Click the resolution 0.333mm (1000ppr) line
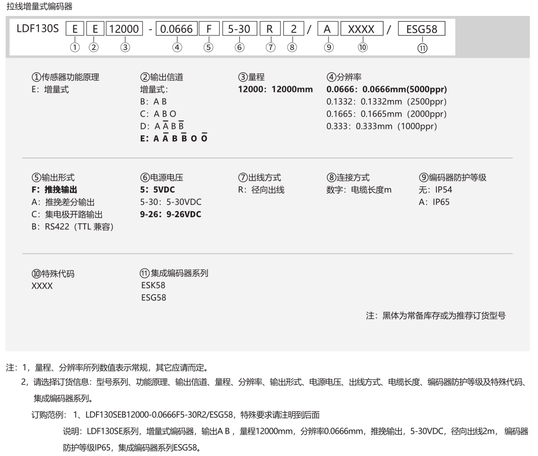 (382, 126)
